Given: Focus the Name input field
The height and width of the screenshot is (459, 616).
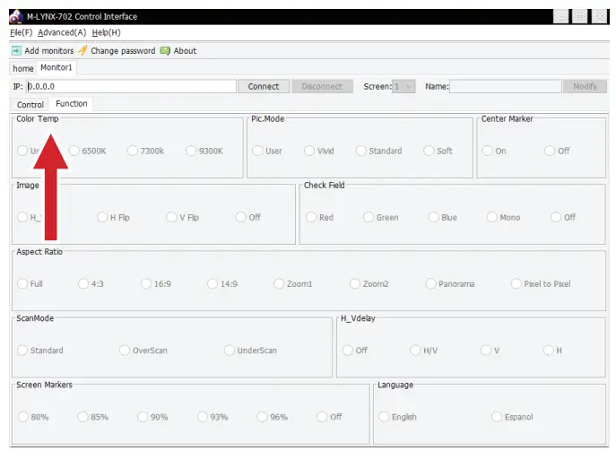Looking at the screenshot, I should [505, 86].
